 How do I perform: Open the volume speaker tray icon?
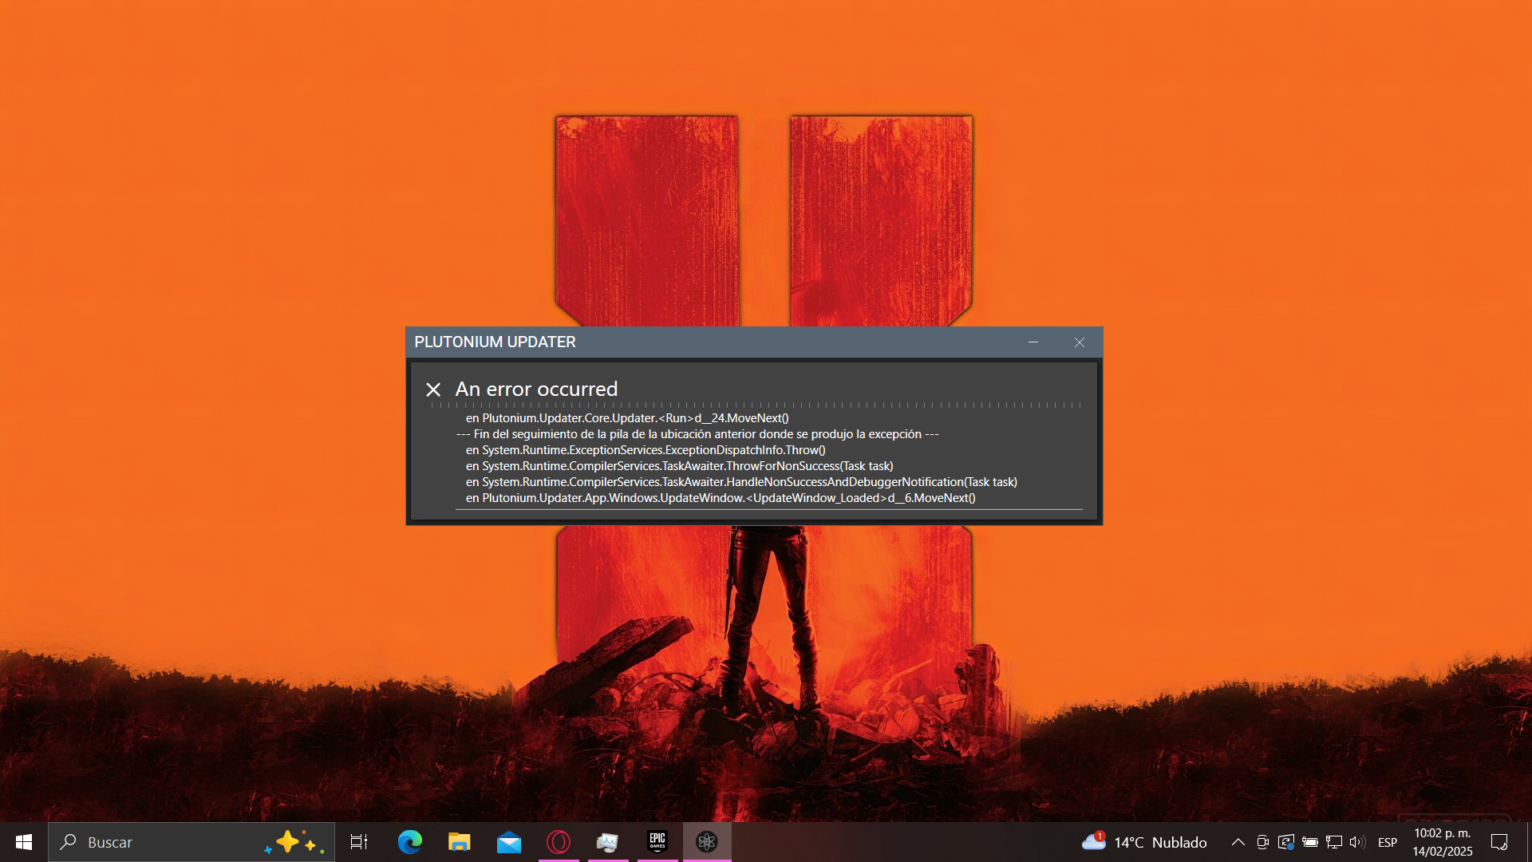(1357, 842)
